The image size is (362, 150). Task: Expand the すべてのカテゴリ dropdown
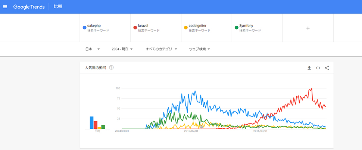click(161, 49)
